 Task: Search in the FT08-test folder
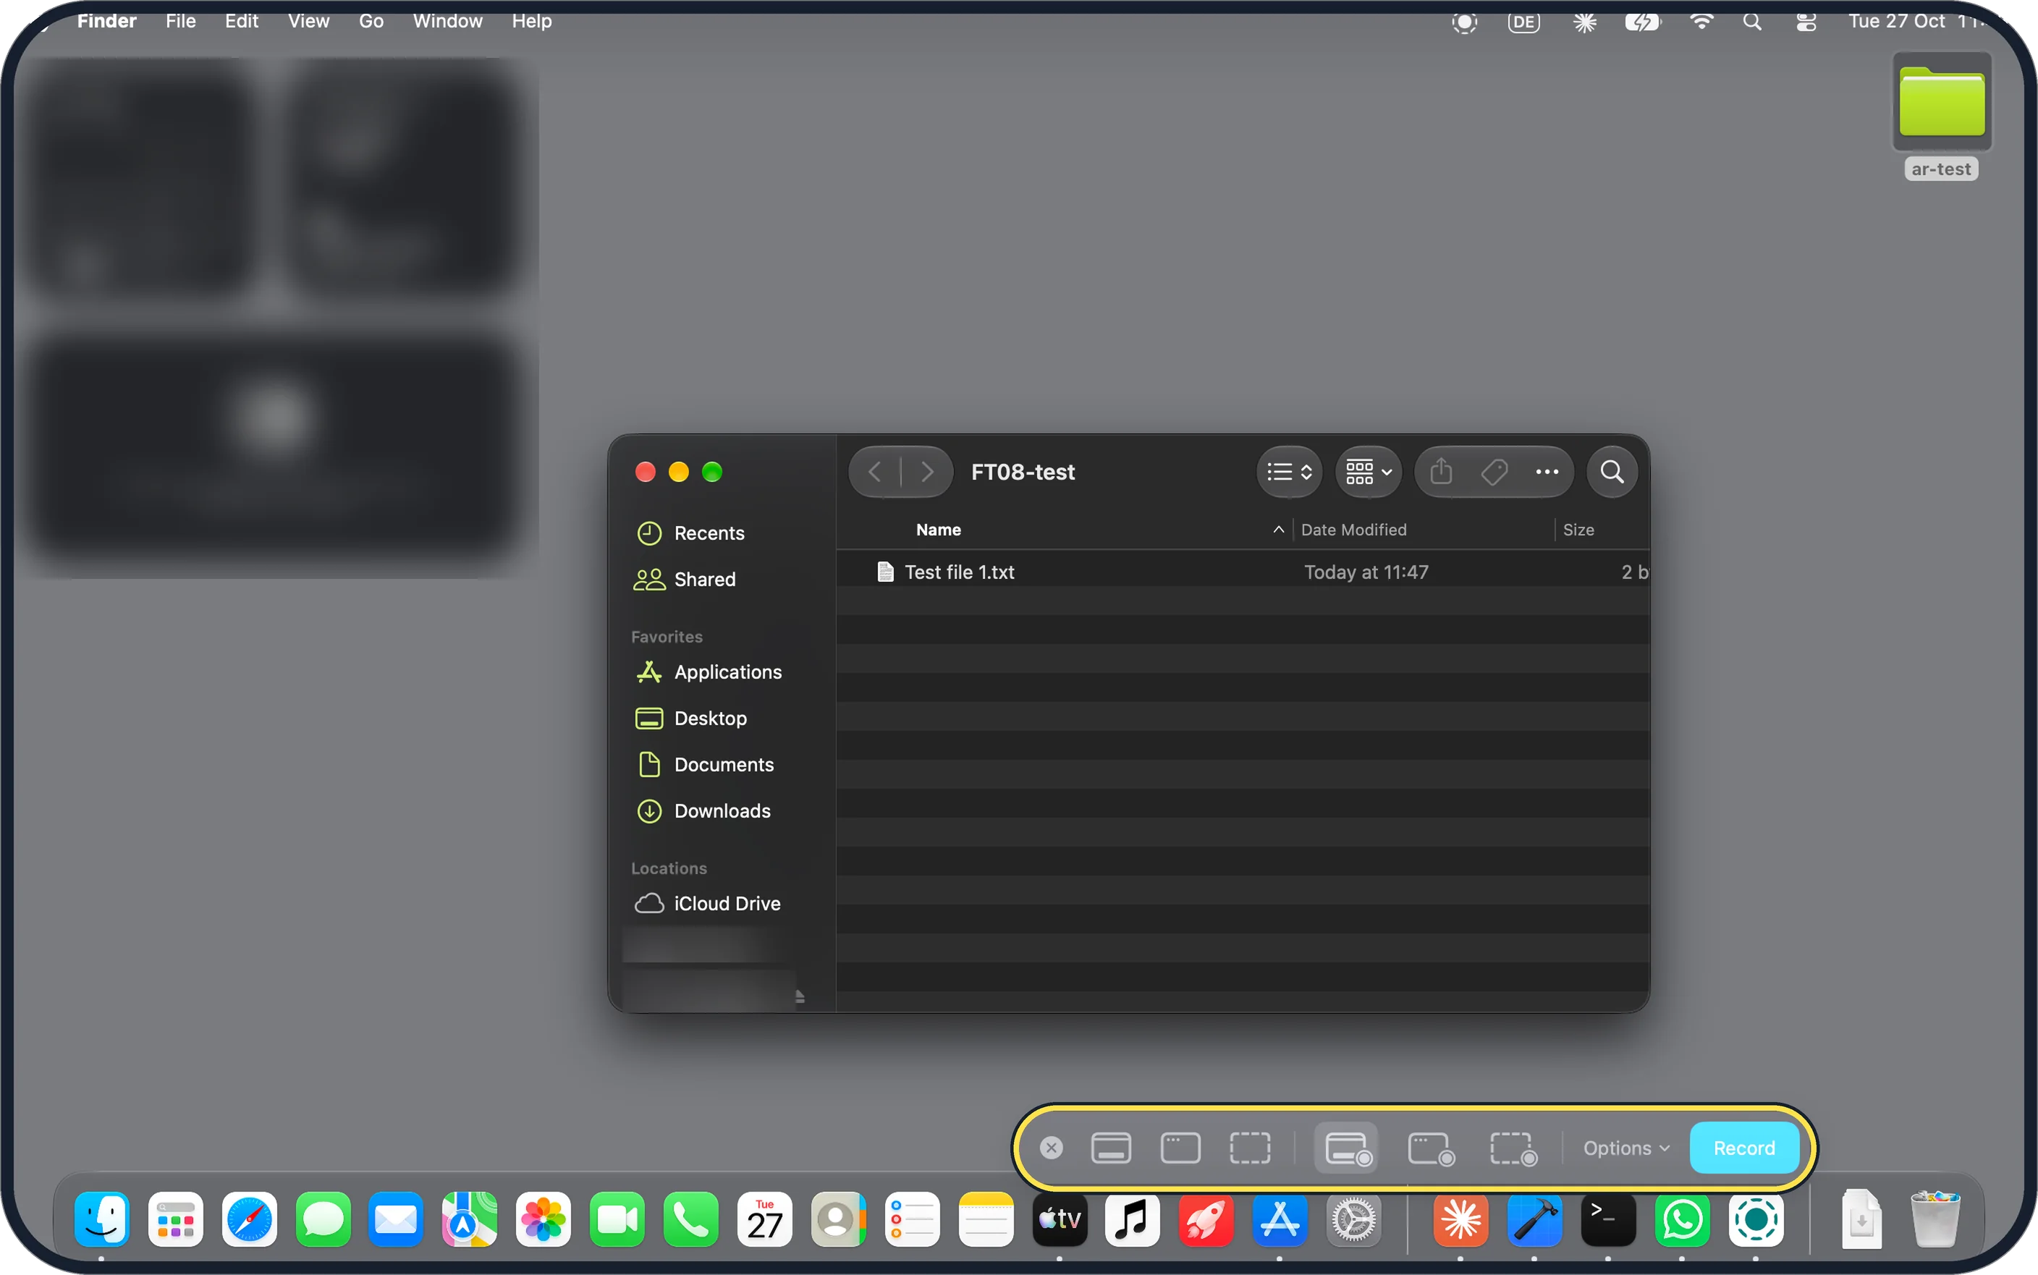1611,471
